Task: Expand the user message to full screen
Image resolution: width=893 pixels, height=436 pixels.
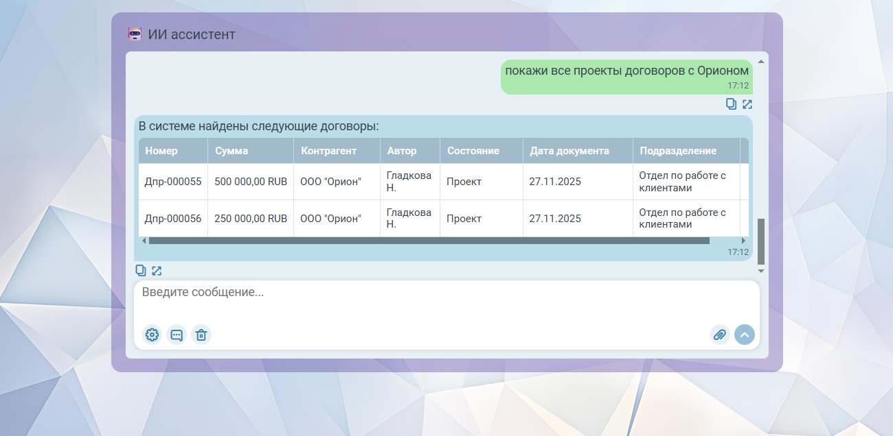Action: coord(747,104)
